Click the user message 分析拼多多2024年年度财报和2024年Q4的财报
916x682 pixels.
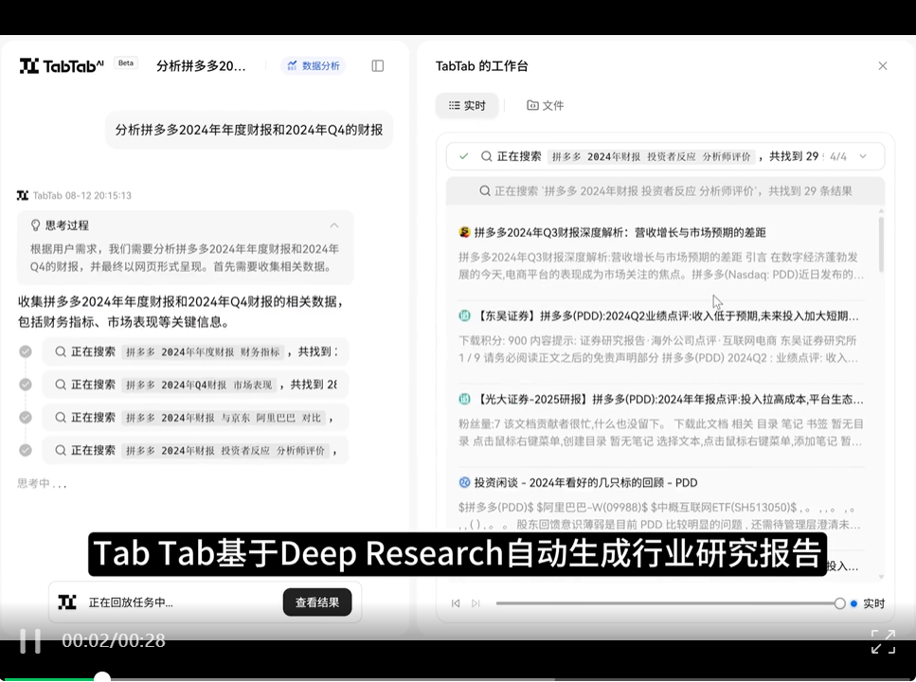(x=249, y=130)
